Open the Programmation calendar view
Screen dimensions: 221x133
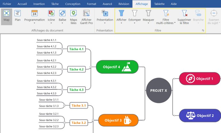pos(34,16)
